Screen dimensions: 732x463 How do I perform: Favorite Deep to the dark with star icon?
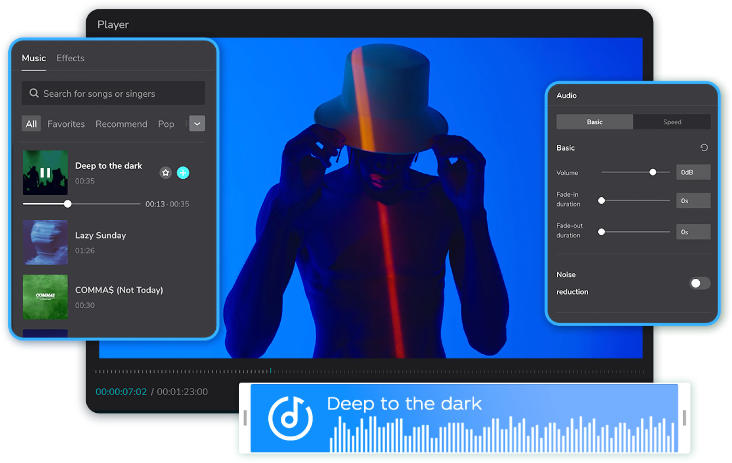click(x=165, y=173)
